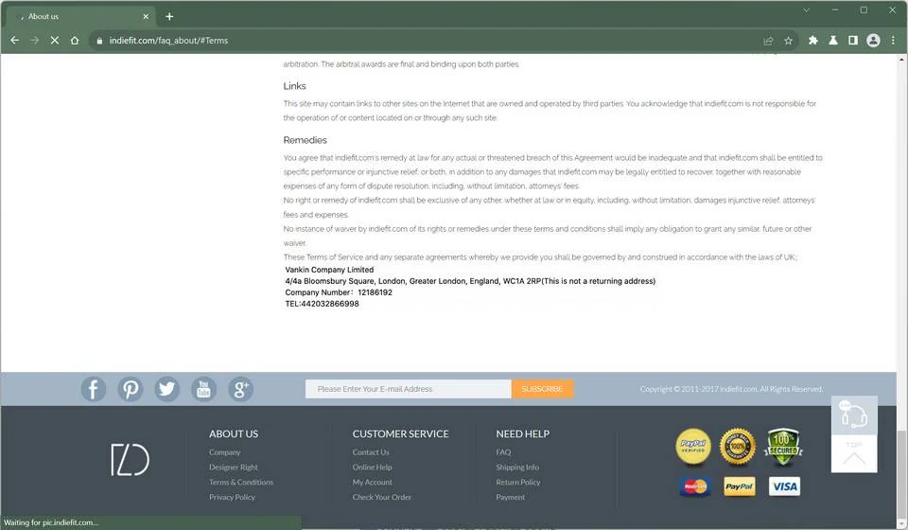Screen dimensions: 908x530
Task: Open the Privacy Policy link
Action: pos(232,497)
